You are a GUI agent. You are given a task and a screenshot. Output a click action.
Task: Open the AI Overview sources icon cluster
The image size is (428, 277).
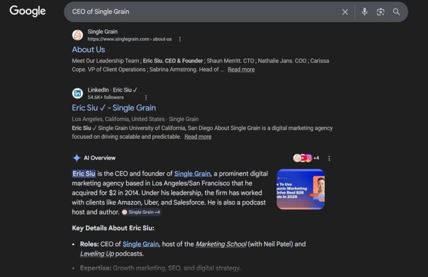coord(306,158)
